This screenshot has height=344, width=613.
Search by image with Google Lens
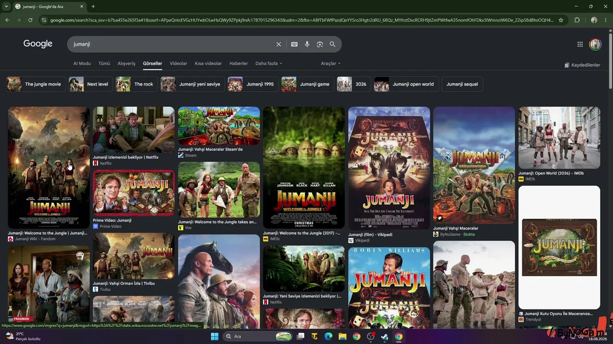click(320, 44)
